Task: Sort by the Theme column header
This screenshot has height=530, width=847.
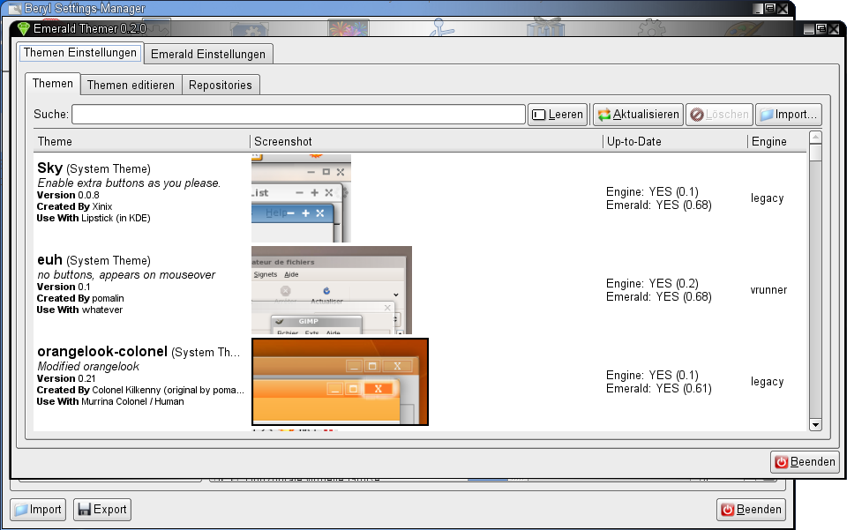Action: [141, 141]
